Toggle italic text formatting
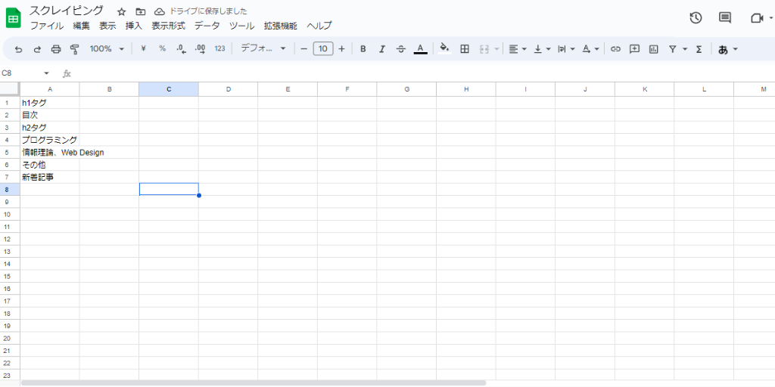775x387 pixels. tap(381, 49)
